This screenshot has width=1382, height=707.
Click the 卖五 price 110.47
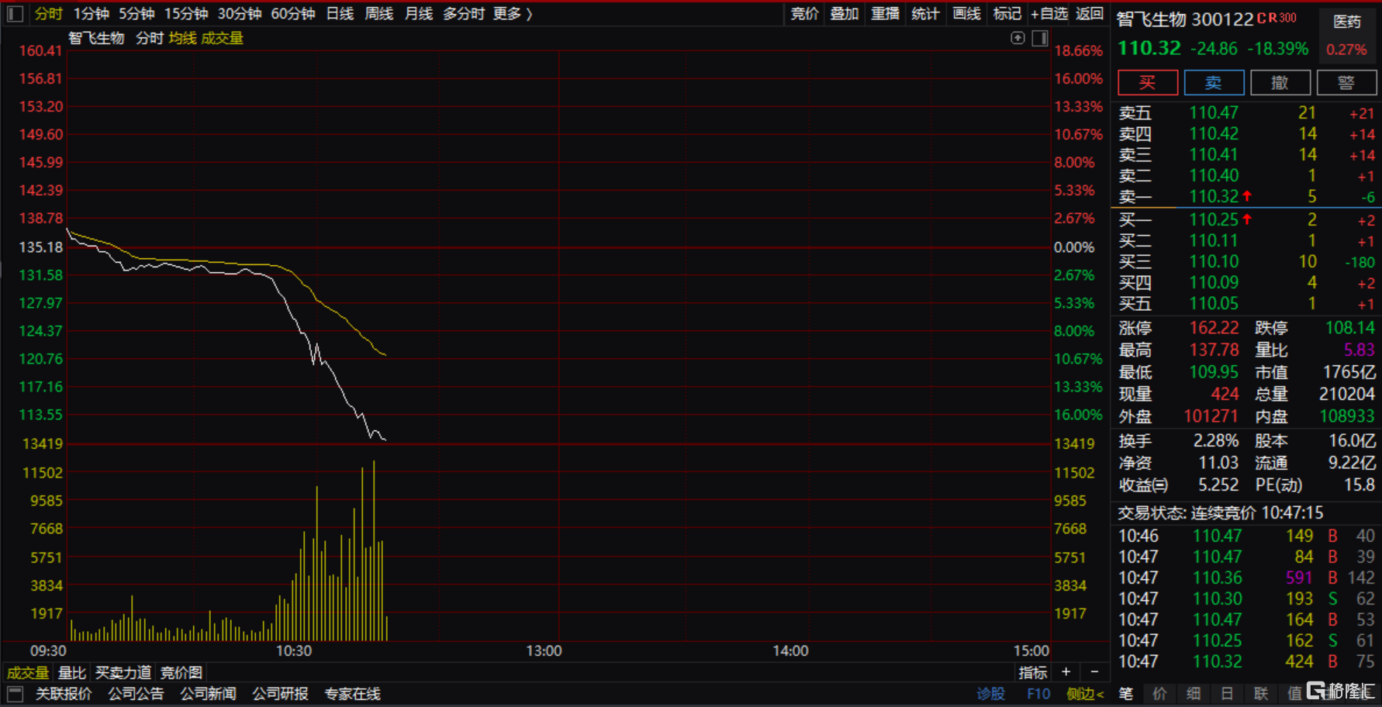(x=1214, y=113)
